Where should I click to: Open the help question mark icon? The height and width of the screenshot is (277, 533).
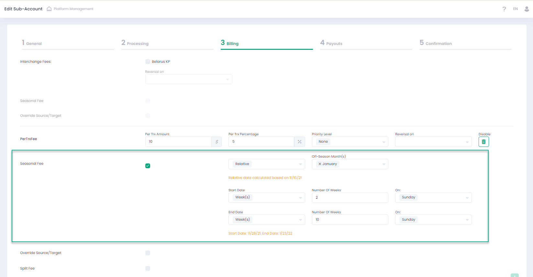coord(504,9)
